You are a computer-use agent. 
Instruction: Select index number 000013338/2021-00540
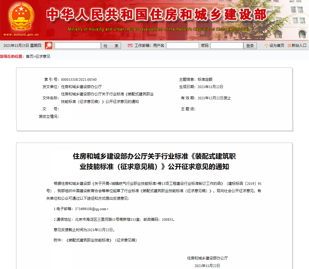coord(79,80)
